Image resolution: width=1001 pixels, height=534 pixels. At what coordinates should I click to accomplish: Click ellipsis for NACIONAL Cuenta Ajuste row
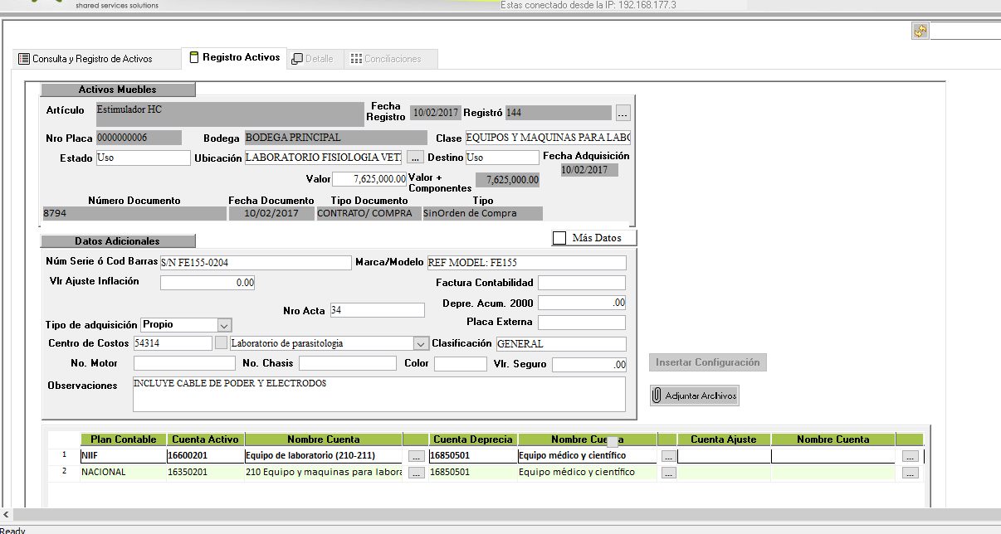pyautogui.click(x=911, y=473)
